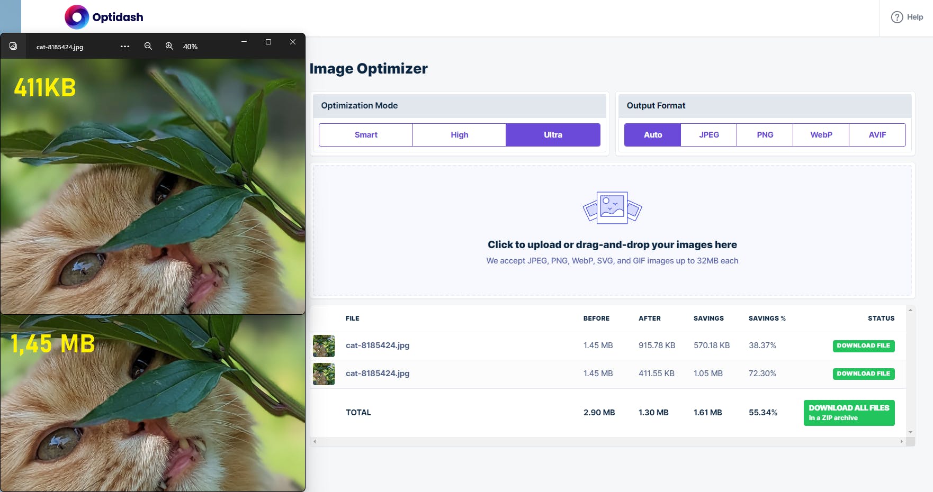Click the Output Format panel label

pos(656,106)
